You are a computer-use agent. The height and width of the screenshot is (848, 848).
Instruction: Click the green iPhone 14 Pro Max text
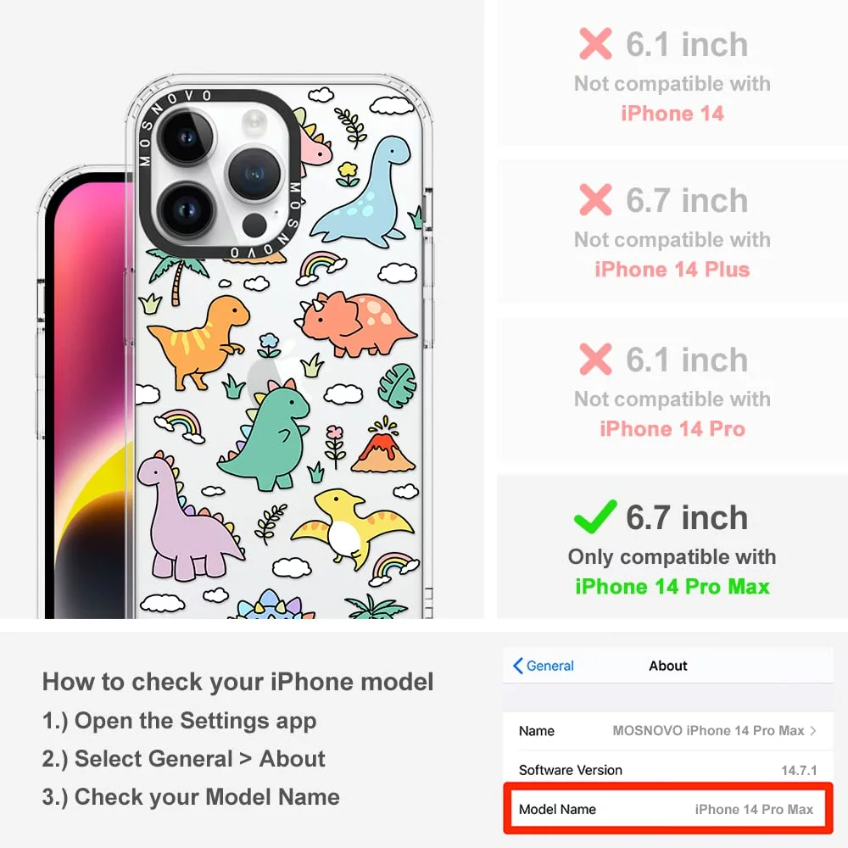pos(672,587)
